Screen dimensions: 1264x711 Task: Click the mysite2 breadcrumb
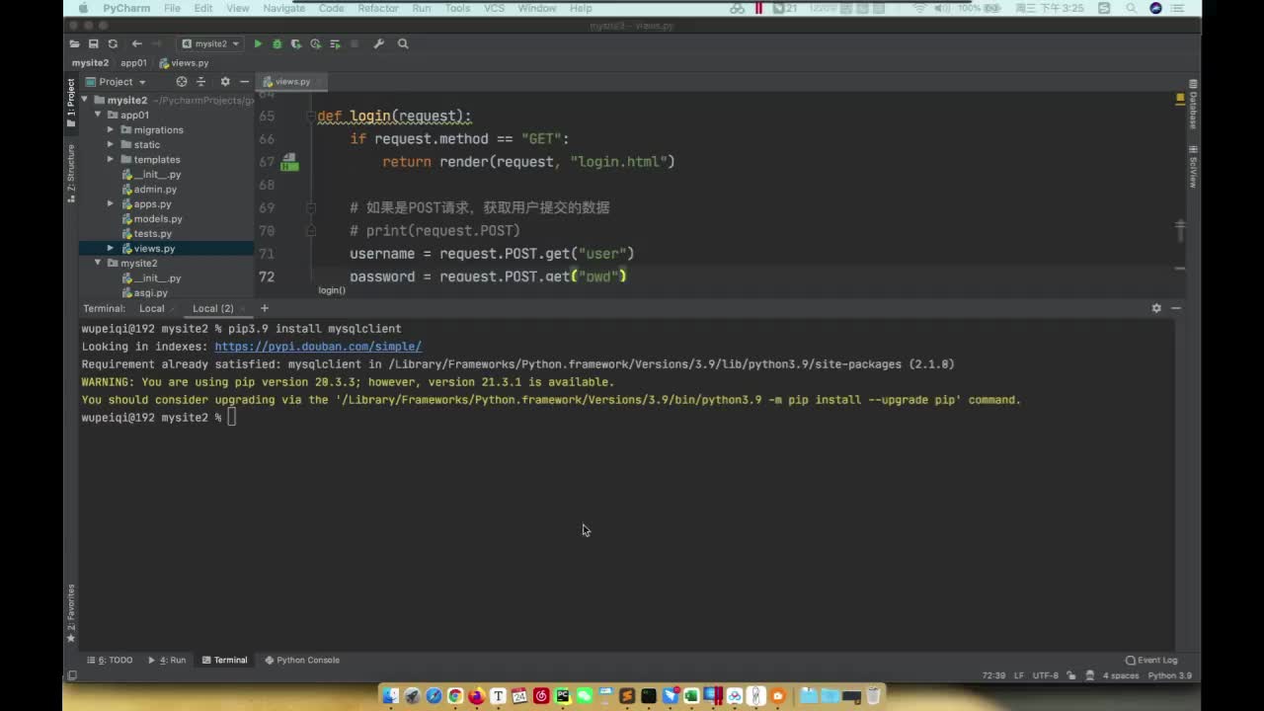pyautogui.click(x=90, y=63)
